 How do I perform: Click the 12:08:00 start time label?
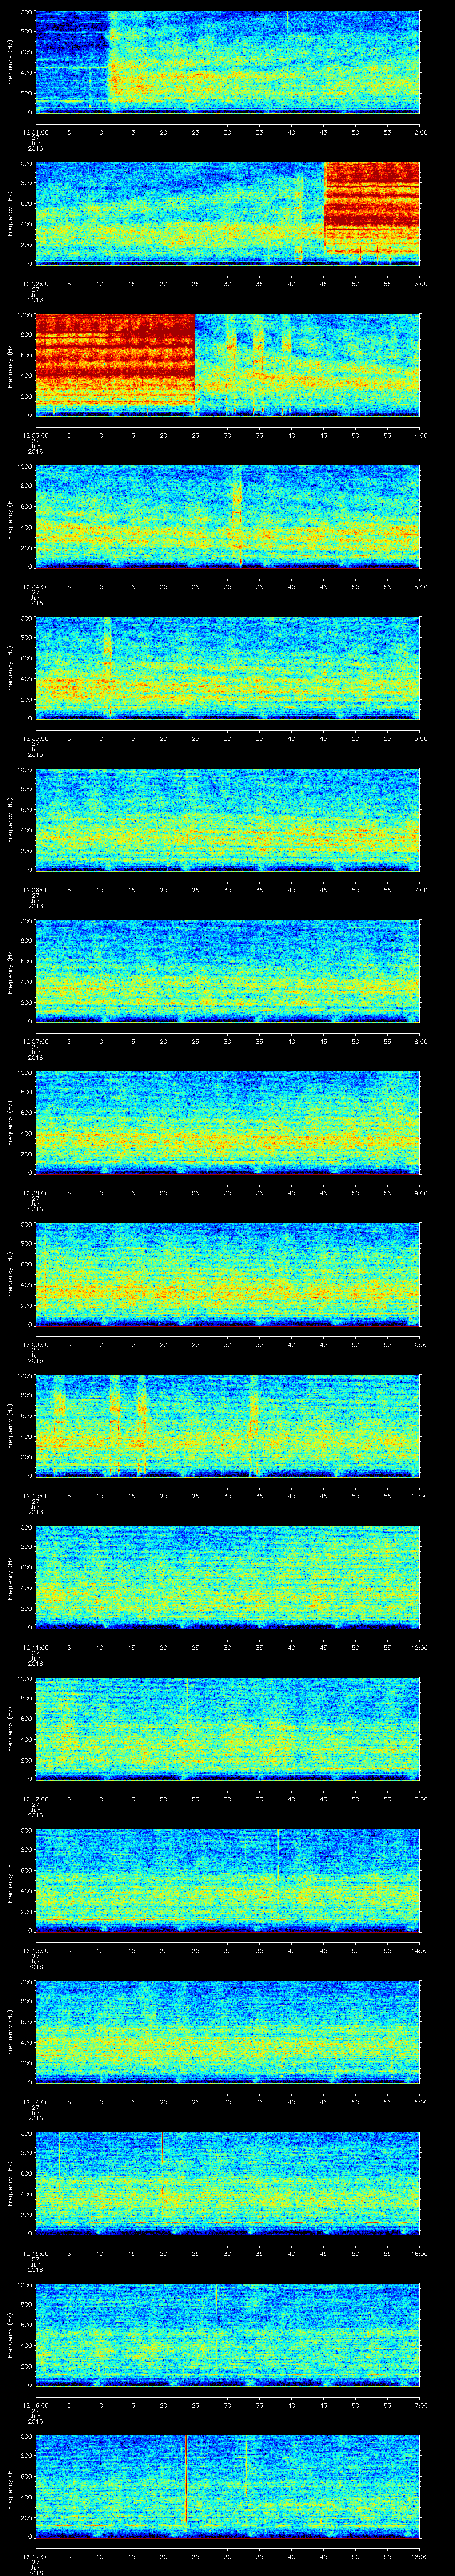35,1192
